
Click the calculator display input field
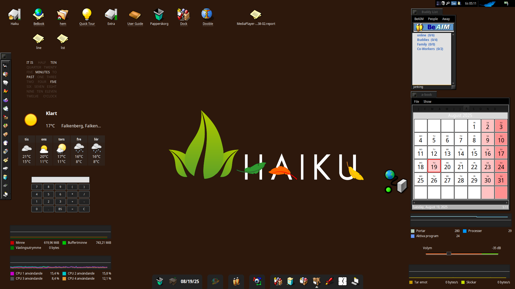60,180
